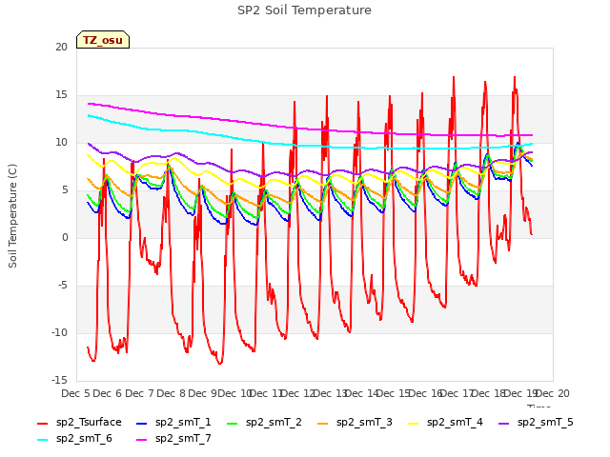
Task: Click the TZ_osu annotation label
Action: [x=103, y=40]
